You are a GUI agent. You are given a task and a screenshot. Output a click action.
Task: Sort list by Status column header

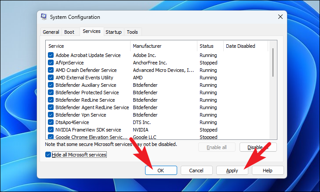(210, 46)
